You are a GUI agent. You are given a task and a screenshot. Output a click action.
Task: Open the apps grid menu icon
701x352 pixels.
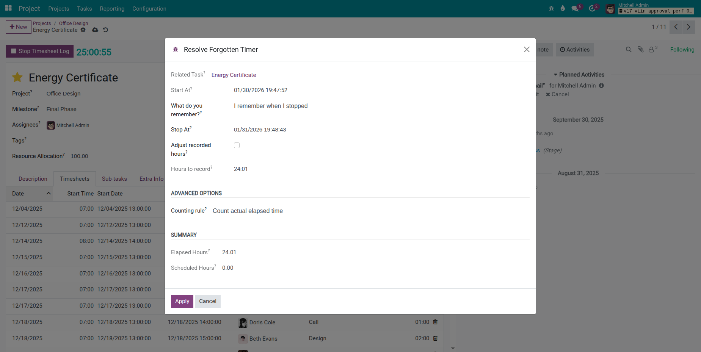coord(8,8)
